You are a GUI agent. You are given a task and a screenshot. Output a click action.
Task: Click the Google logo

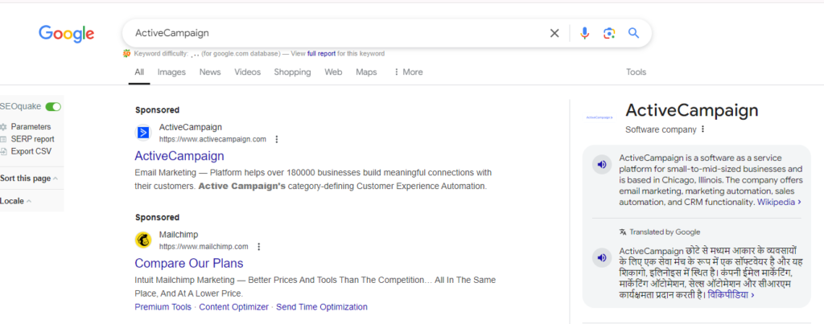(x=66, y=34)
